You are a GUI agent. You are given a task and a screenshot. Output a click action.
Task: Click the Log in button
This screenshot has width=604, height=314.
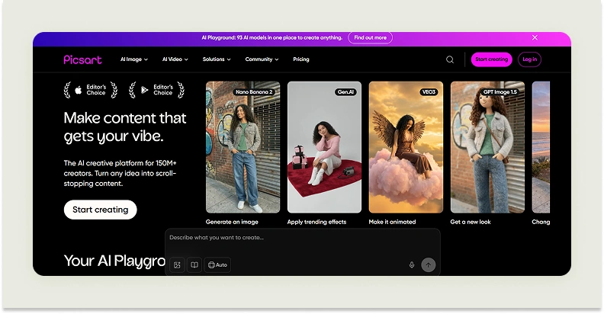[530, 59]
